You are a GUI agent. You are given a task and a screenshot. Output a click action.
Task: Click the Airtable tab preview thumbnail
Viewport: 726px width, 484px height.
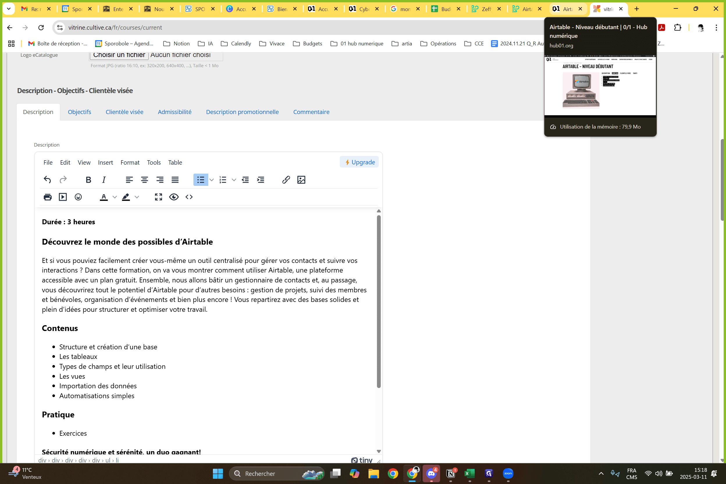coord(600,86)
